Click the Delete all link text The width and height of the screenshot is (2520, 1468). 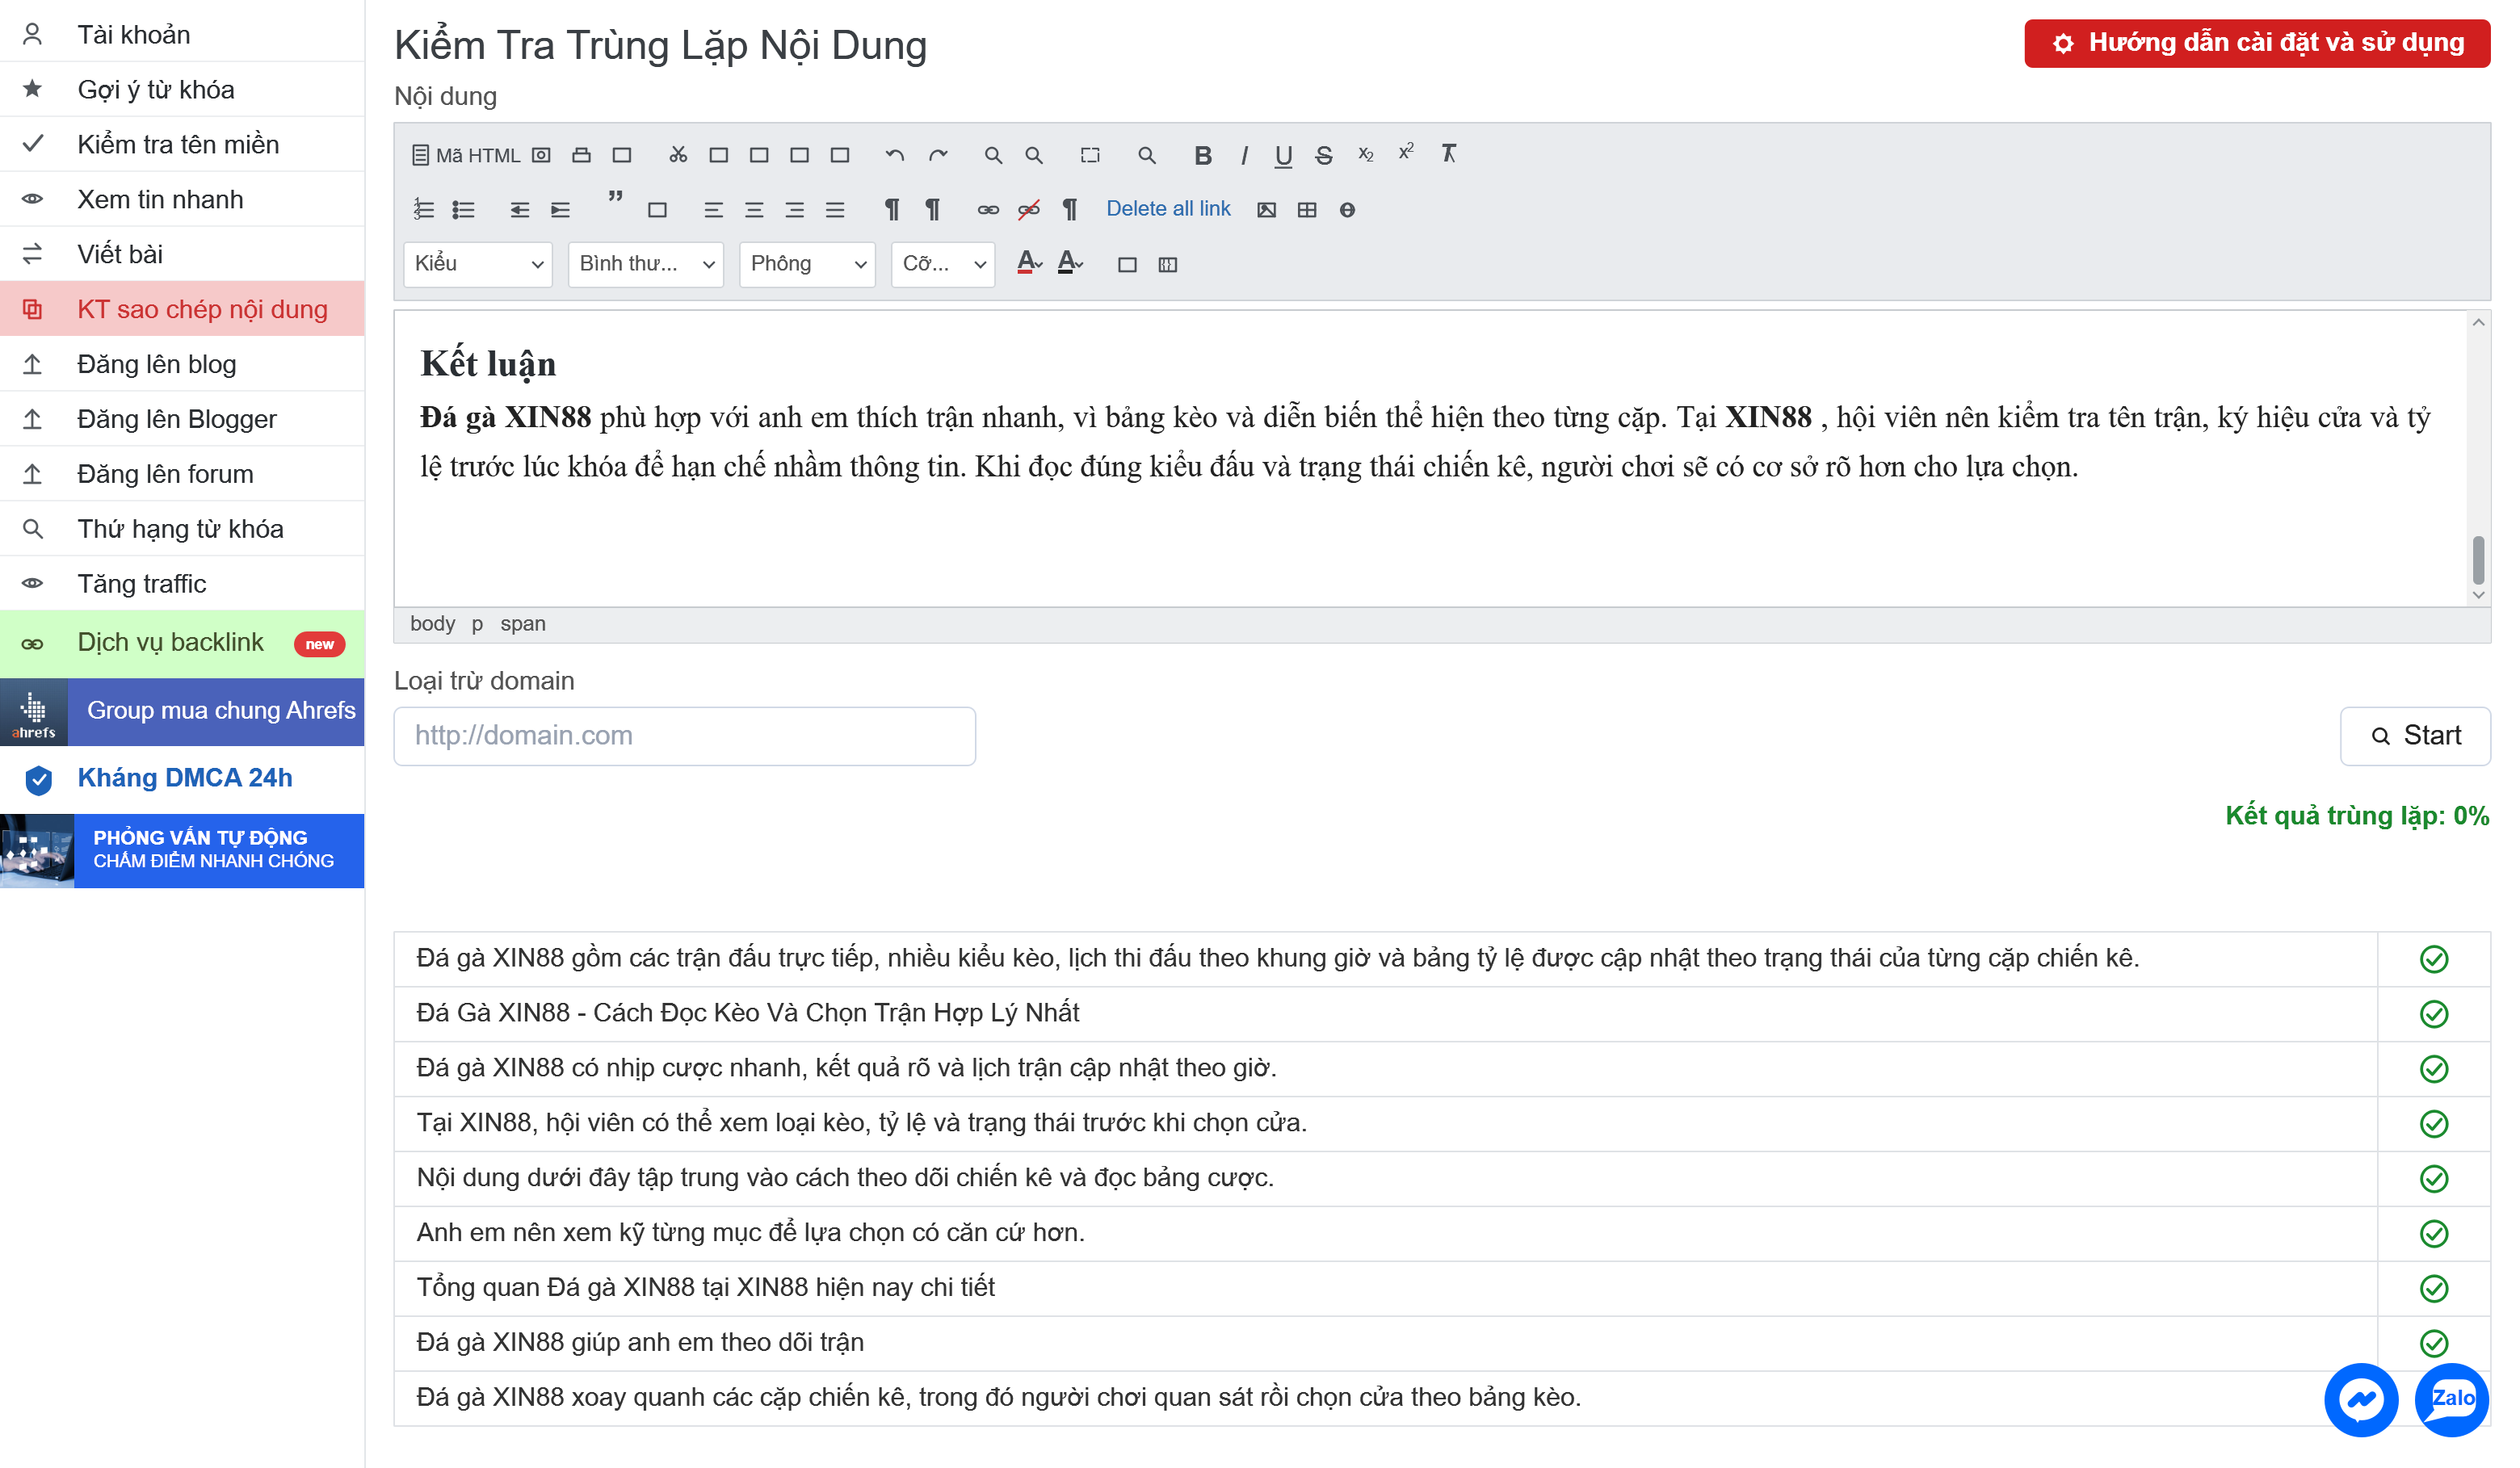tap(1168, 208)
